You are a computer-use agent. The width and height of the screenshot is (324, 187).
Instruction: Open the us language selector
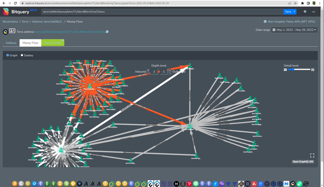point(313,12)
